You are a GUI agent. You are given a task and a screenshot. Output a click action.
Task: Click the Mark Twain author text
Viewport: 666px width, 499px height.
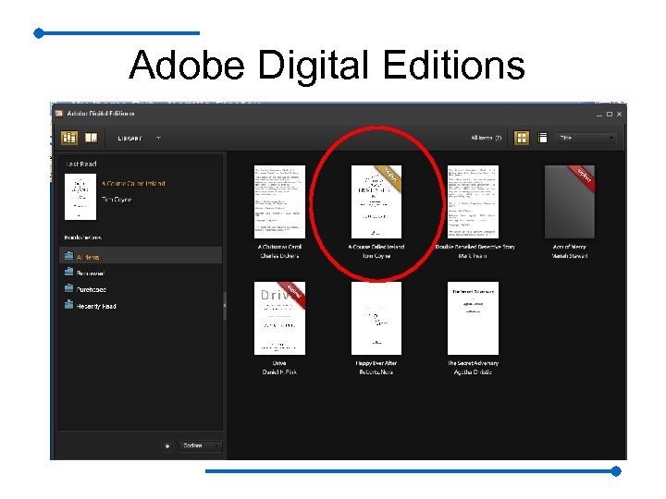click(x=473, y=256)
